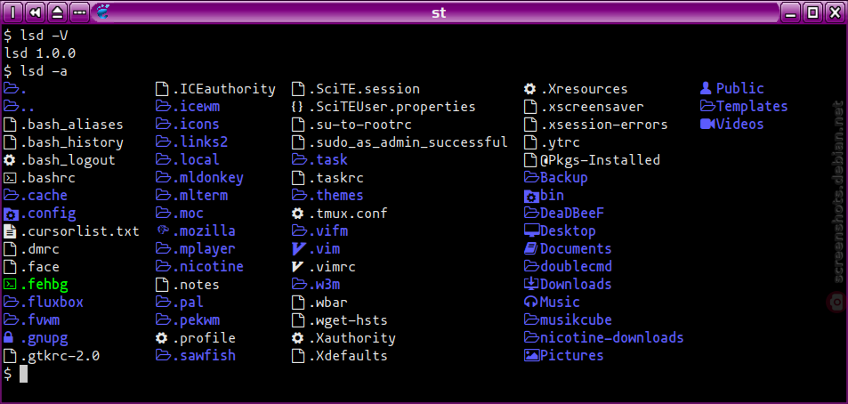Click the picture icon next to Pictures
848x404 pixels.
coord(531,355)
